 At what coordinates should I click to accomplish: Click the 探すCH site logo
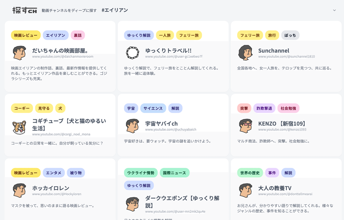25,10
